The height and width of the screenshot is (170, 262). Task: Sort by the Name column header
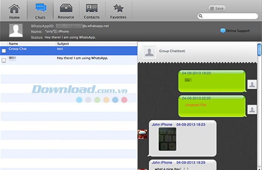point(14,44)
